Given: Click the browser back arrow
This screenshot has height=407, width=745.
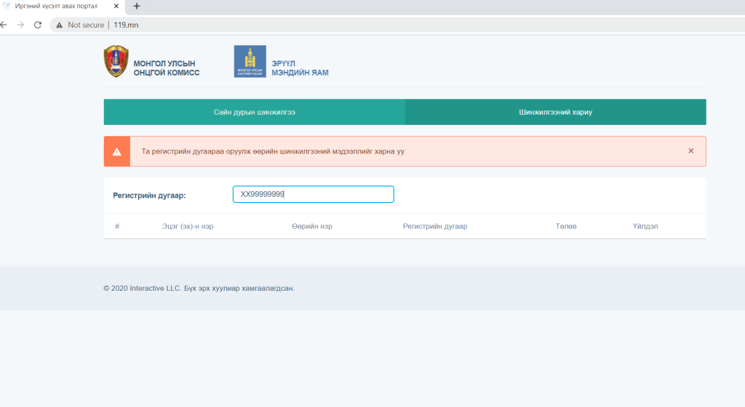Looking at the screenshot, I should pos(4,25).
